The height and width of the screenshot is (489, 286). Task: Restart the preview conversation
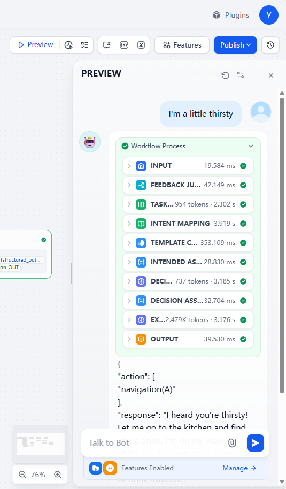225,75
